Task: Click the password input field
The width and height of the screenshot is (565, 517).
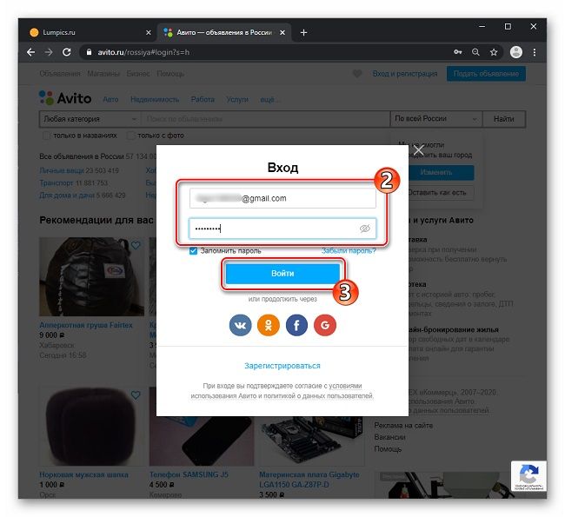Action: click(282, 229)
